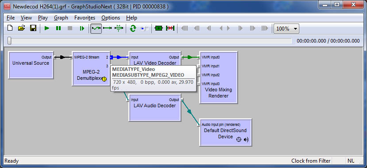
Task: Save the graph with the floppy disk icon
Action: coord(33,28)
